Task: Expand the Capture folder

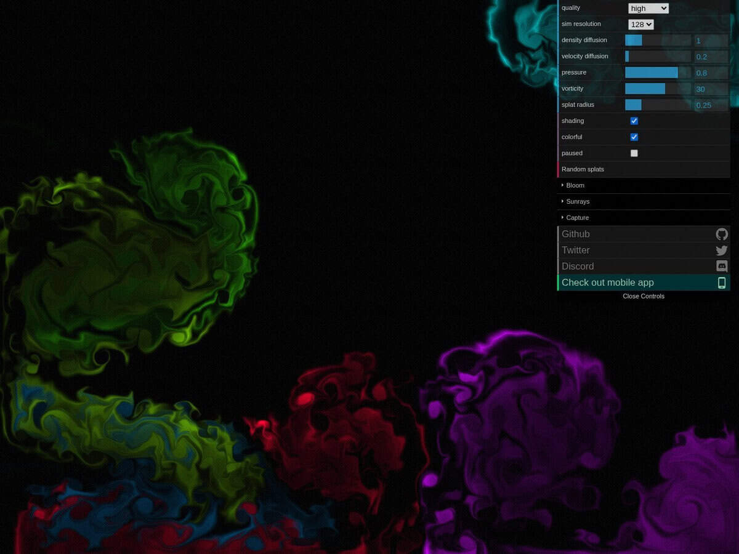Action: pyautogui.click(x=644, y=217)
